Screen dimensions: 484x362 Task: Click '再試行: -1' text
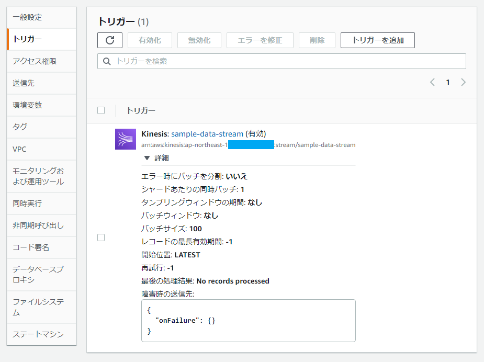click(x=157, y=268)
